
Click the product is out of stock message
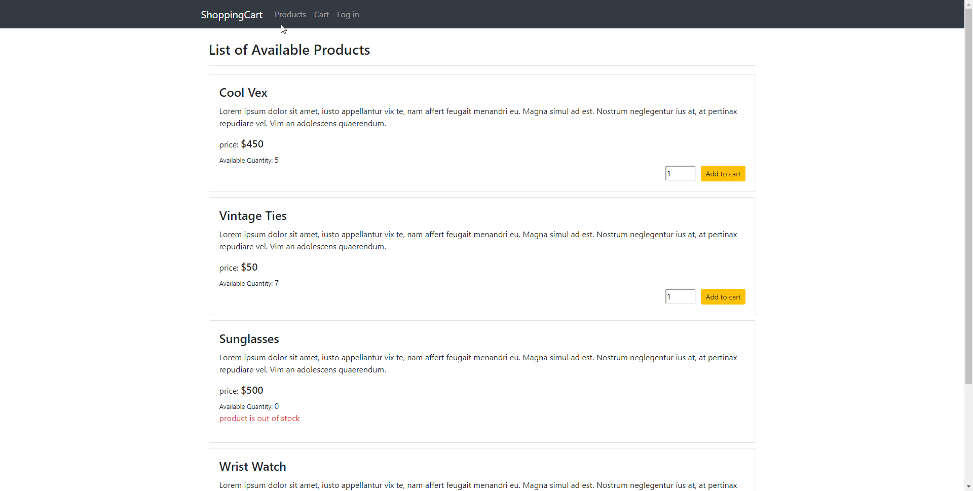[x=259, y=418]
